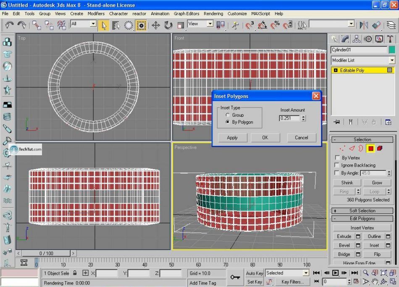Image resolution: width=399 pixels, height=287 pixels.
Task: Toggle the Angle Snap icon
Action: pos(262,25)
